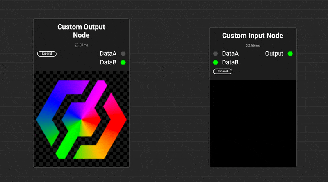This screenshot has width=328, height=182.
Task: Click the green DataB port on Custom Output Node
Action: click(x=123, y=63)
